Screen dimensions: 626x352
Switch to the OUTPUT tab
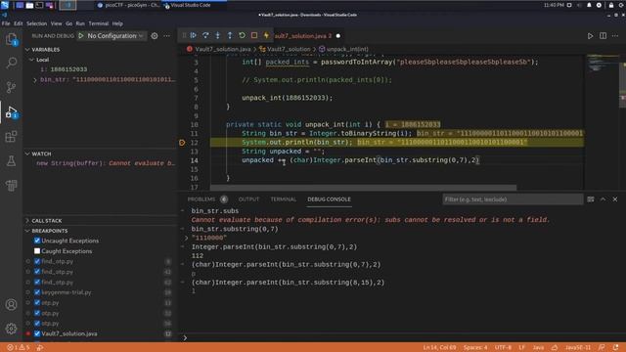click(x=248, y=199)
